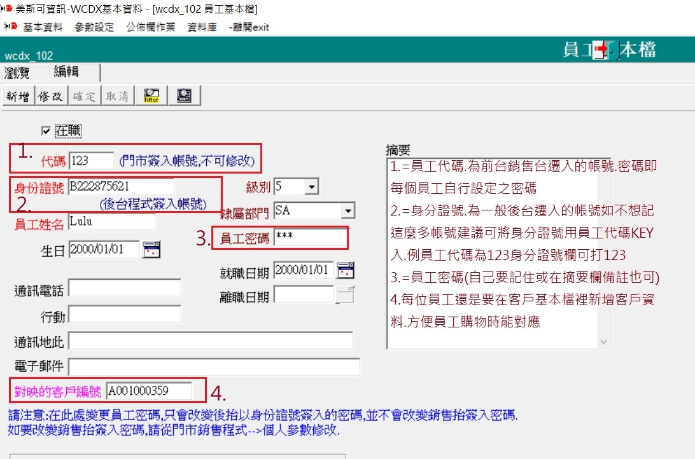
Task: Click the Filter icon in the toolbar
Action: point(151,96)
